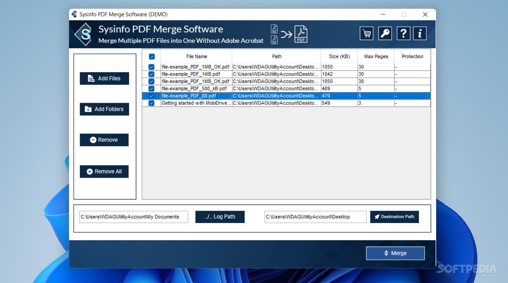
Task: Click the key activation icon
Action: (385, 34)
